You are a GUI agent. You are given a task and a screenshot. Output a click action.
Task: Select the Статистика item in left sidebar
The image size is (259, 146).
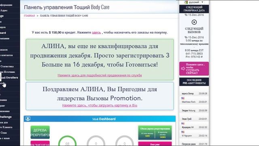pos(7,67)
